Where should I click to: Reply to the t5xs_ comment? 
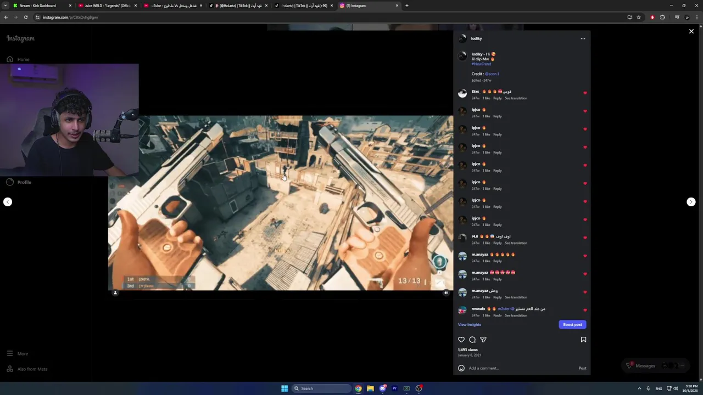click(x=497, y=98)
